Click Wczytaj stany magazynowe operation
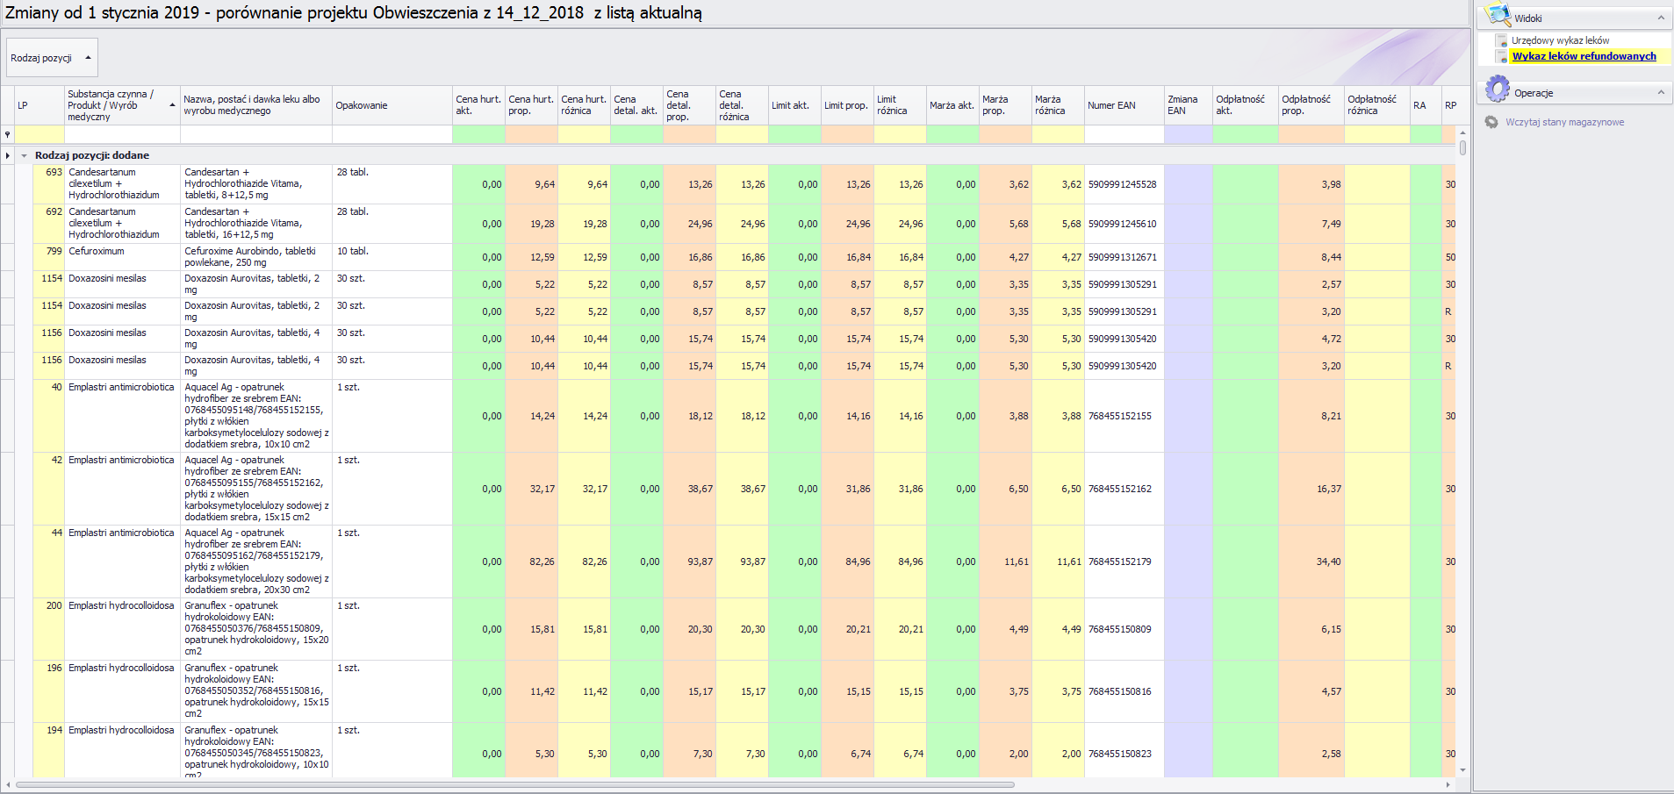 pyautogui.click(x=1564, y=122)
